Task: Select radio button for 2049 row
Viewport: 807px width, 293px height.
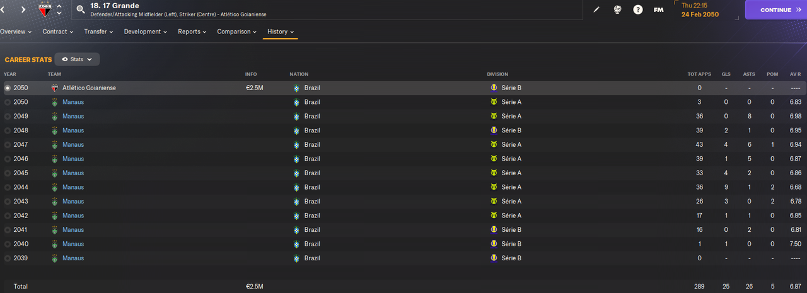Action: [8, 117]
